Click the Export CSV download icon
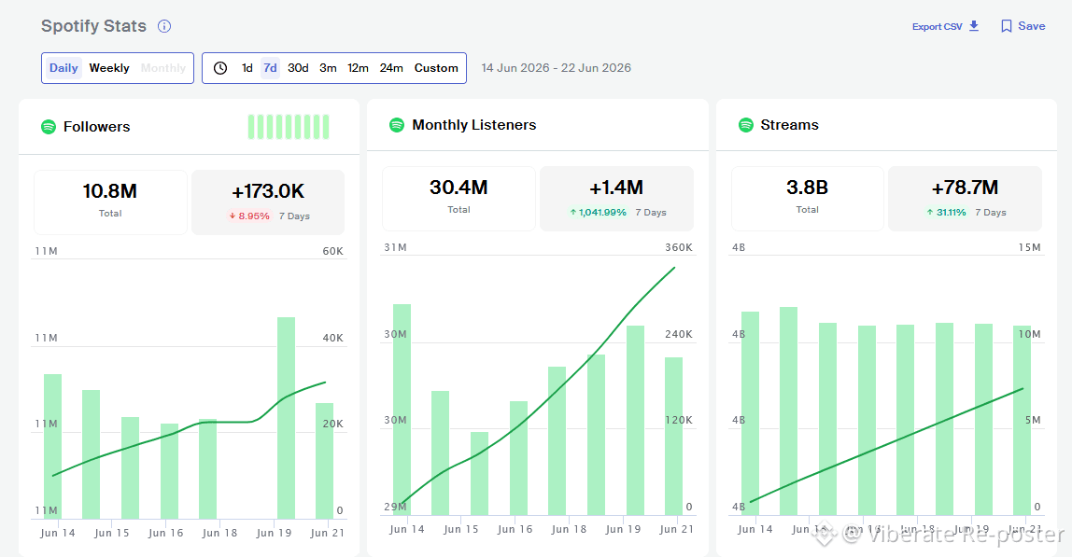Image resolution: width=1072 pixels, height=557 pixels. click(x=974, y=26)
